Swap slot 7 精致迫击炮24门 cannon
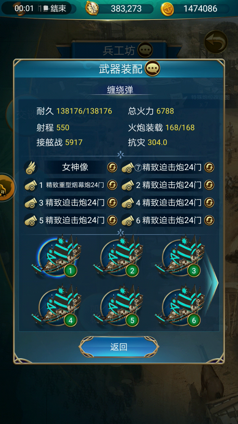Screen dimensions: 238x424 209,167
